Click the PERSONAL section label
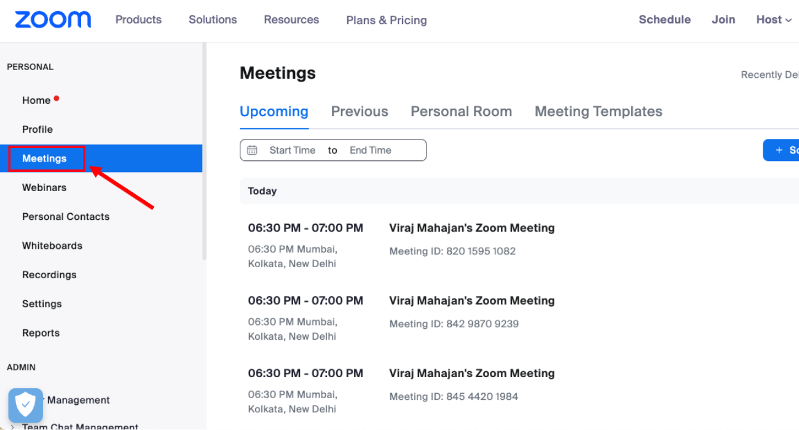This screenshot has height=430, width=799. [30, 67]
